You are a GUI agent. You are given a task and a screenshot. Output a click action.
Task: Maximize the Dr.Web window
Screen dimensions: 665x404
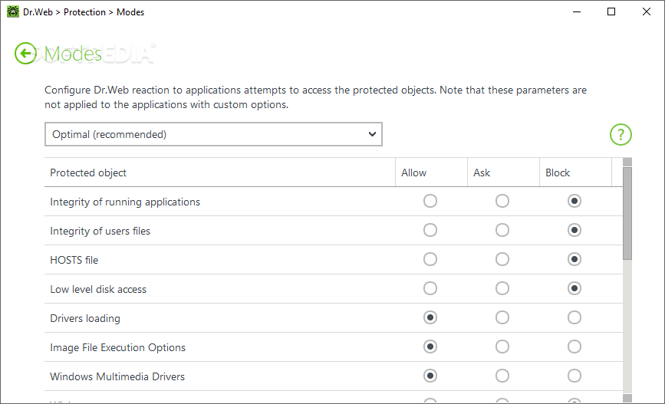611,11
